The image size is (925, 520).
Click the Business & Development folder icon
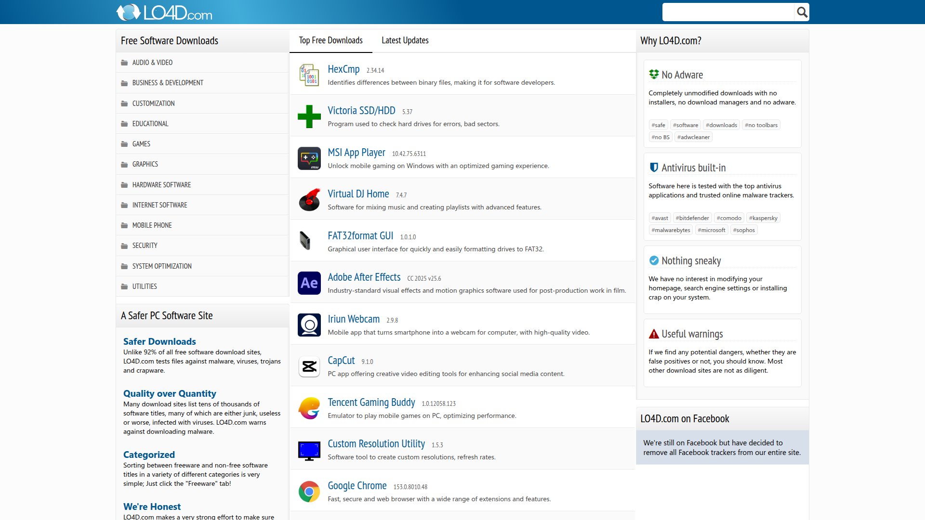point(124,83)
